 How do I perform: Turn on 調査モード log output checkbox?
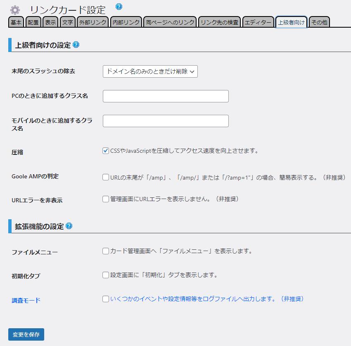pyautogui.click(x=106, y=299)
